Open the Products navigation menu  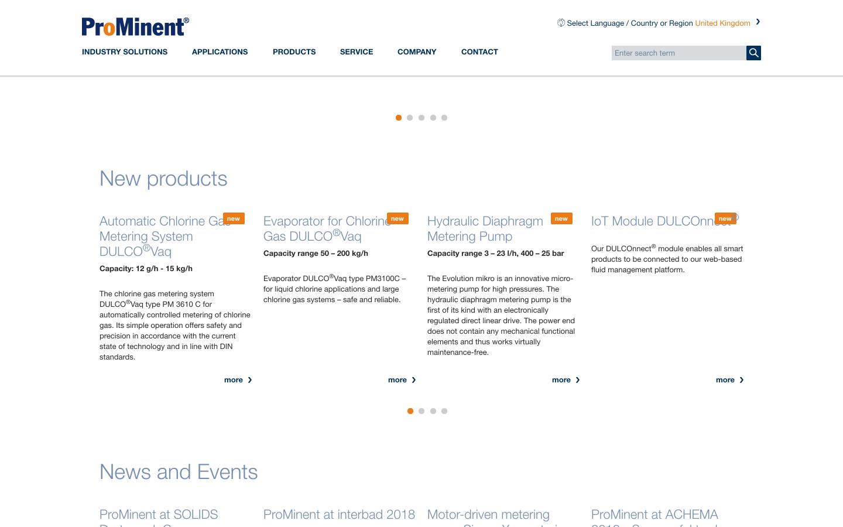pos(294,52)
